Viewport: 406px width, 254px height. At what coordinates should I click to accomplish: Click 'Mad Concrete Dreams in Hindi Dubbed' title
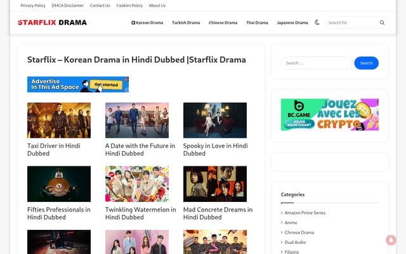click(x=218, y=213)
